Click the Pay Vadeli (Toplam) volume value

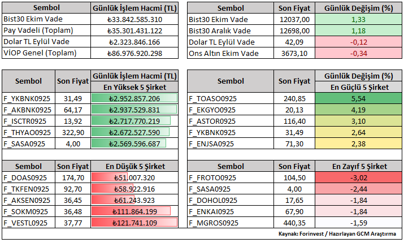[x=134, y=31]
